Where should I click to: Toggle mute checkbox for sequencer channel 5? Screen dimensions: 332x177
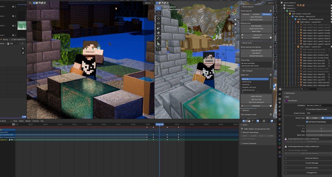[12, 7]
